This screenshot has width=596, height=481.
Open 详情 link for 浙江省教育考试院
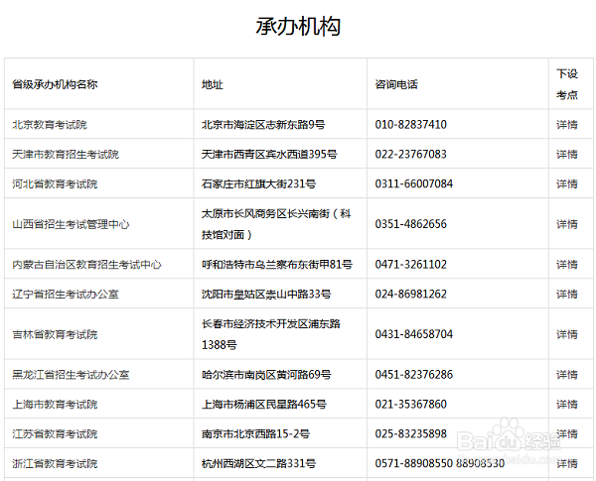pyautogui.click(x=567, y=463)
